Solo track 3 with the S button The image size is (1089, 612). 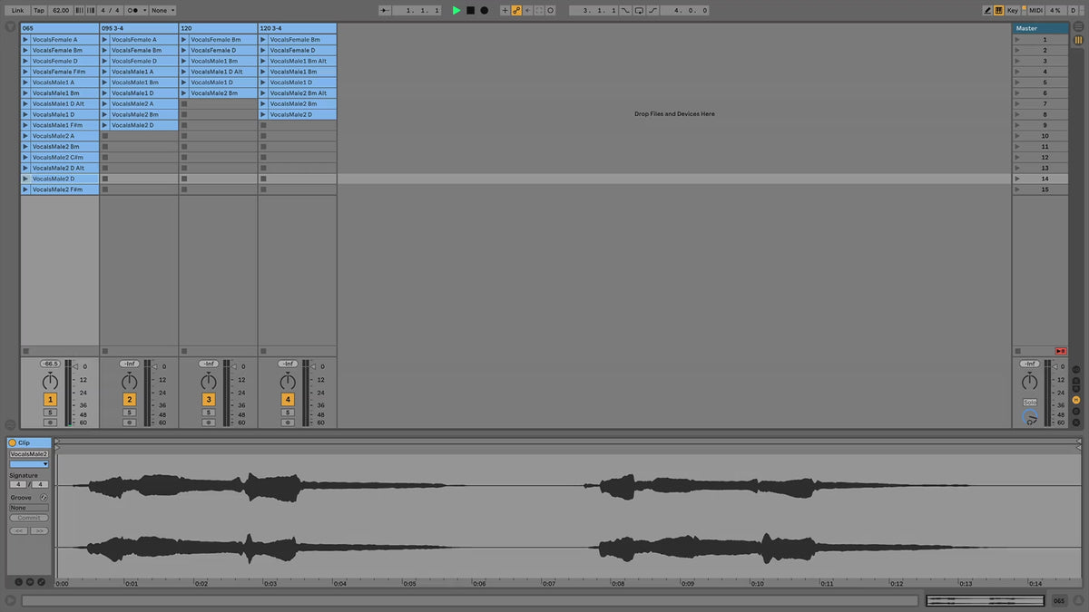(x=209, y=413)
